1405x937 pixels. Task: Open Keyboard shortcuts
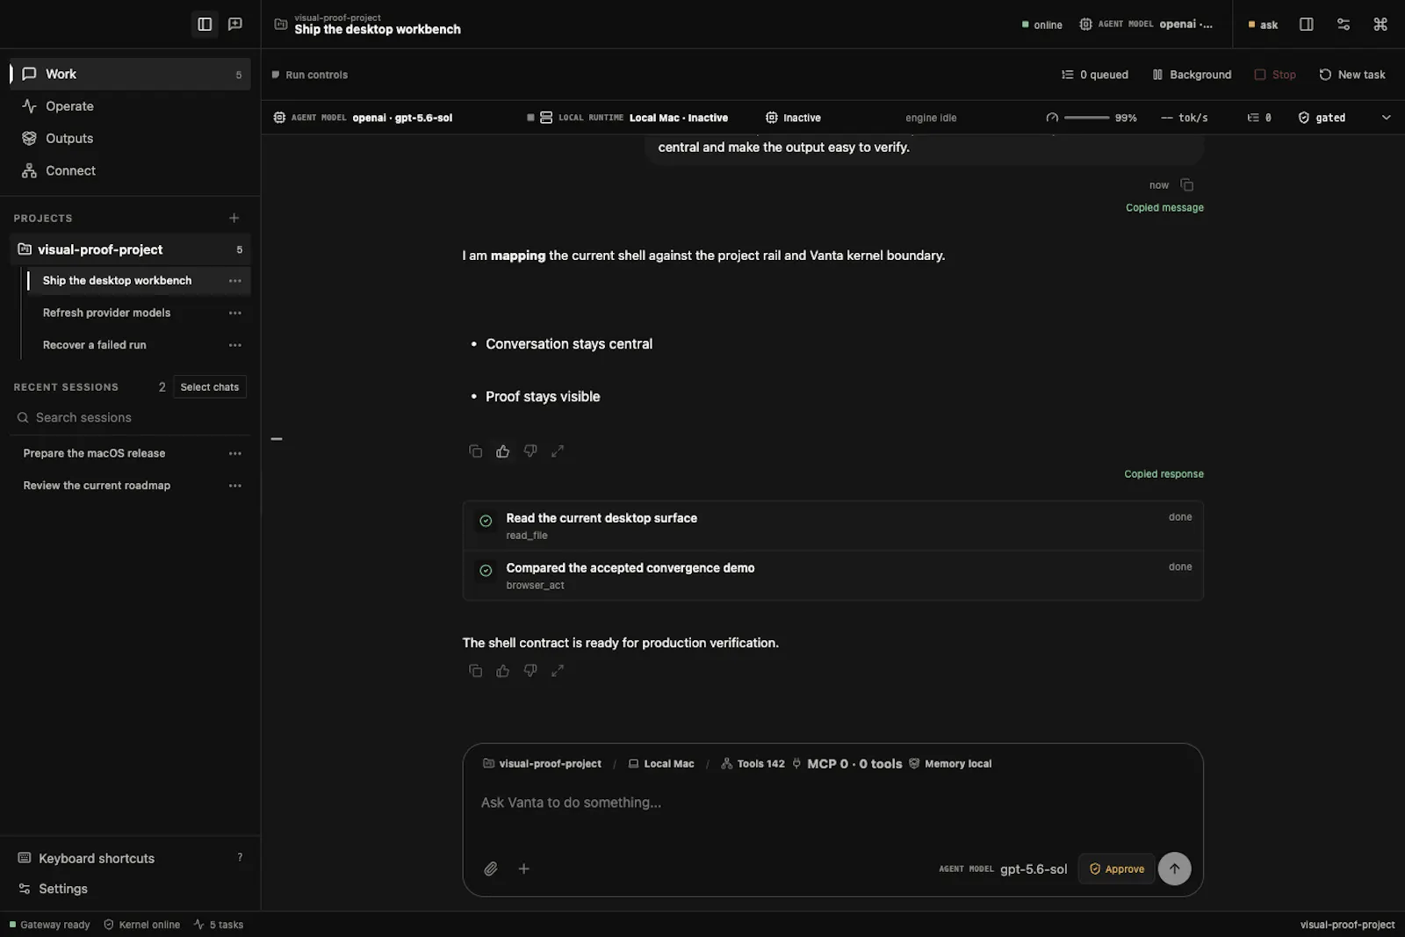130,858
